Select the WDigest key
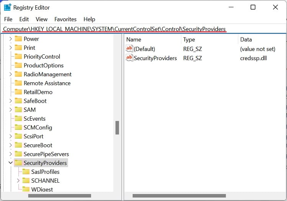The image size is (287, 201). coord(42,189)
